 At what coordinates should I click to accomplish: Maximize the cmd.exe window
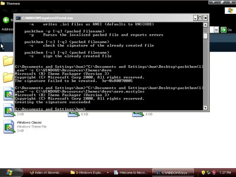200,18
